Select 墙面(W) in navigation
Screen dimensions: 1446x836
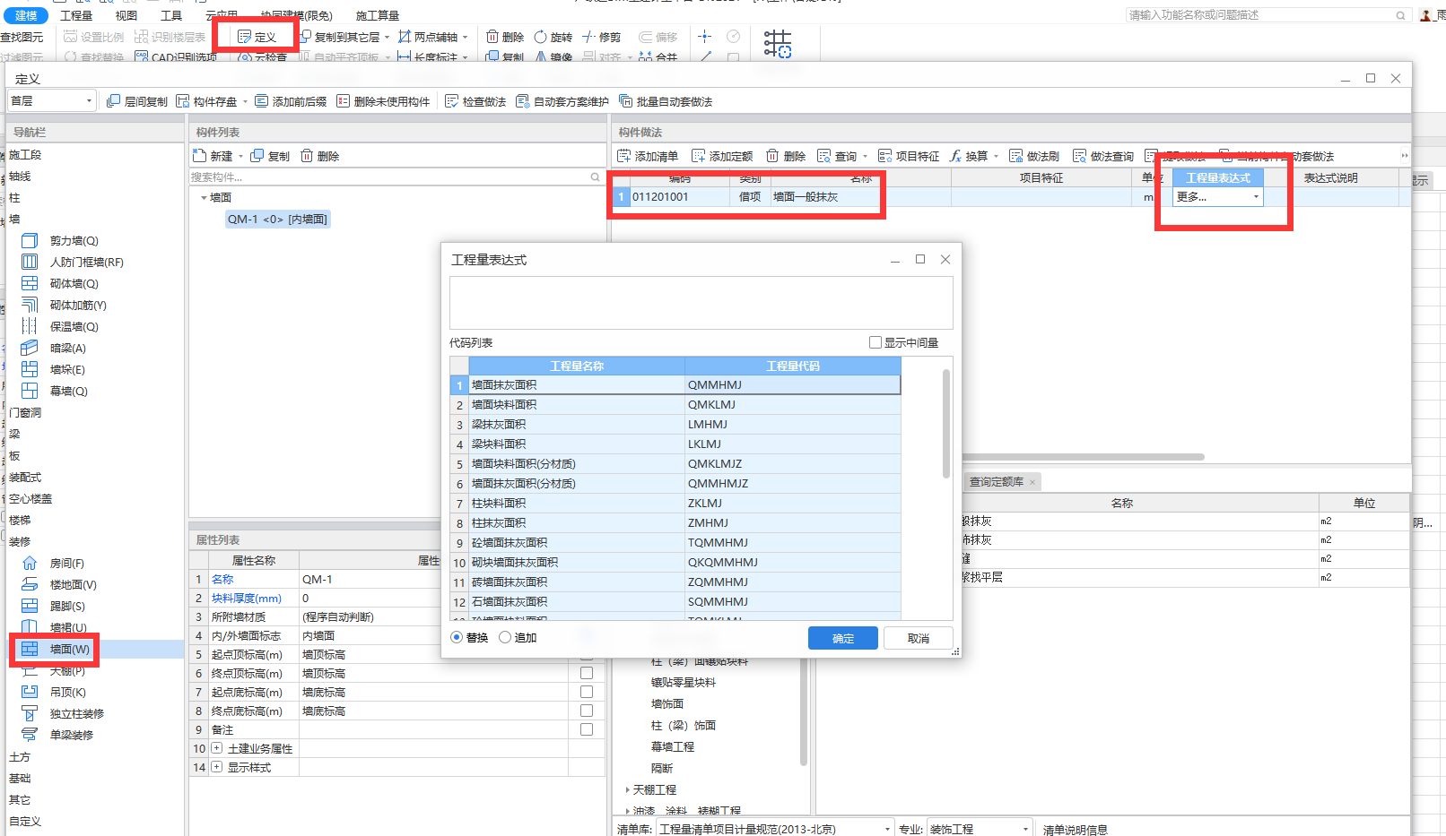(x=56, y=649)
